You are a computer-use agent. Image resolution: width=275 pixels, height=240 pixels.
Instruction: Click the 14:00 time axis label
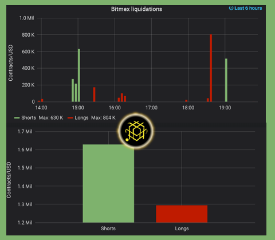pyautogui.click(x=41, y=108)
